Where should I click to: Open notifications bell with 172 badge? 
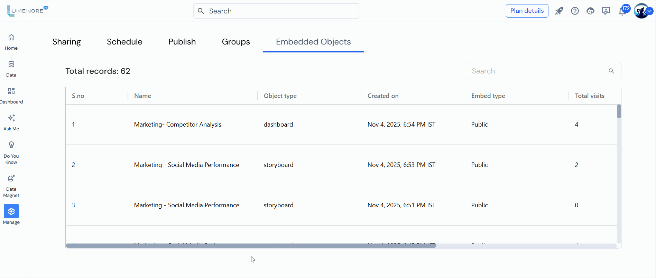623,10
